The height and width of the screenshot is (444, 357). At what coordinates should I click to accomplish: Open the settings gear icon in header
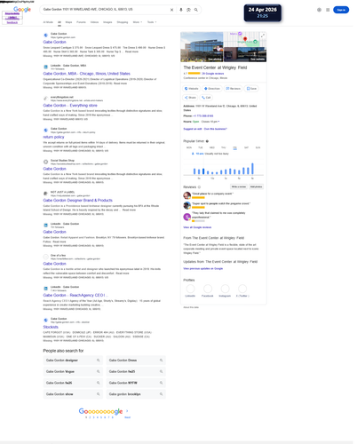(319, 10)
